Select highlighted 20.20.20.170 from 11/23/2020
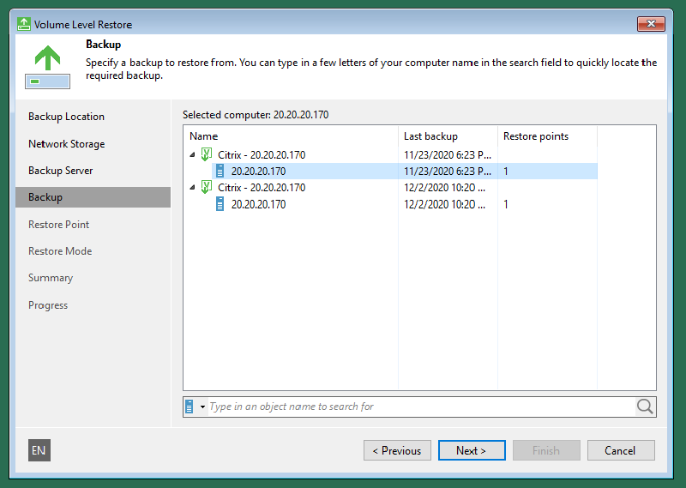The width and height of the screenshot is (686, 488). 404,172
